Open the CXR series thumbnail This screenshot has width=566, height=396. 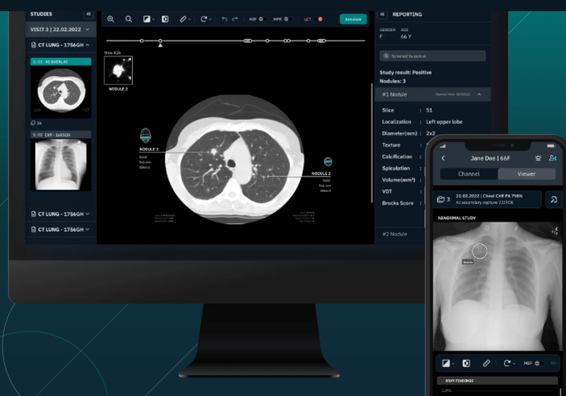click(61, 162)
